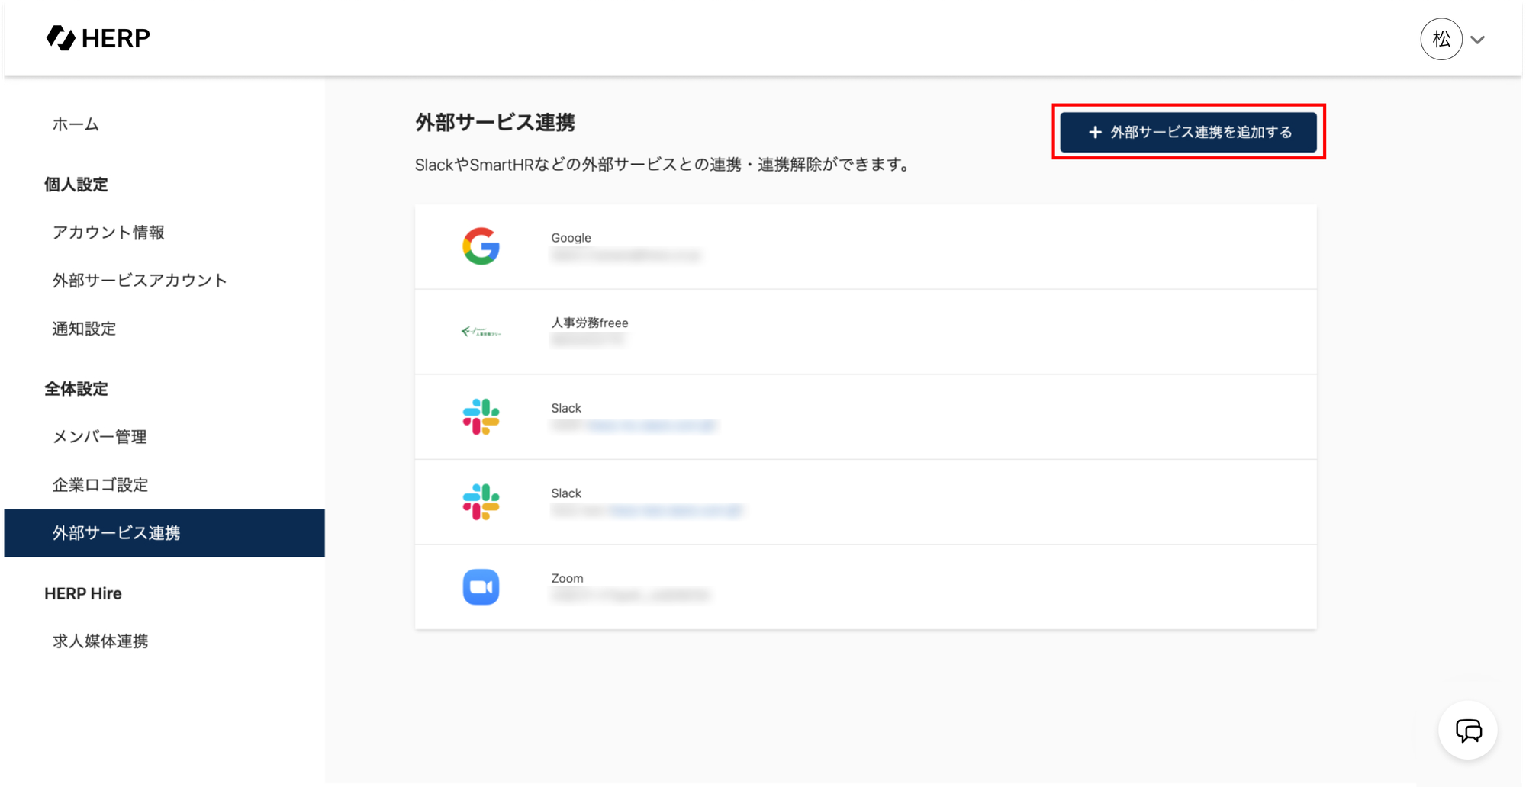Select the active 外部サービス連携 sidebar item
Viewport: 1526px width, 787px height.
(117, 533)
